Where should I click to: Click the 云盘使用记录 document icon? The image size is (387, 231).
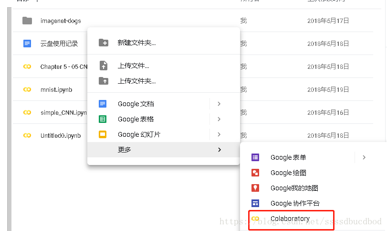[27, 44]
